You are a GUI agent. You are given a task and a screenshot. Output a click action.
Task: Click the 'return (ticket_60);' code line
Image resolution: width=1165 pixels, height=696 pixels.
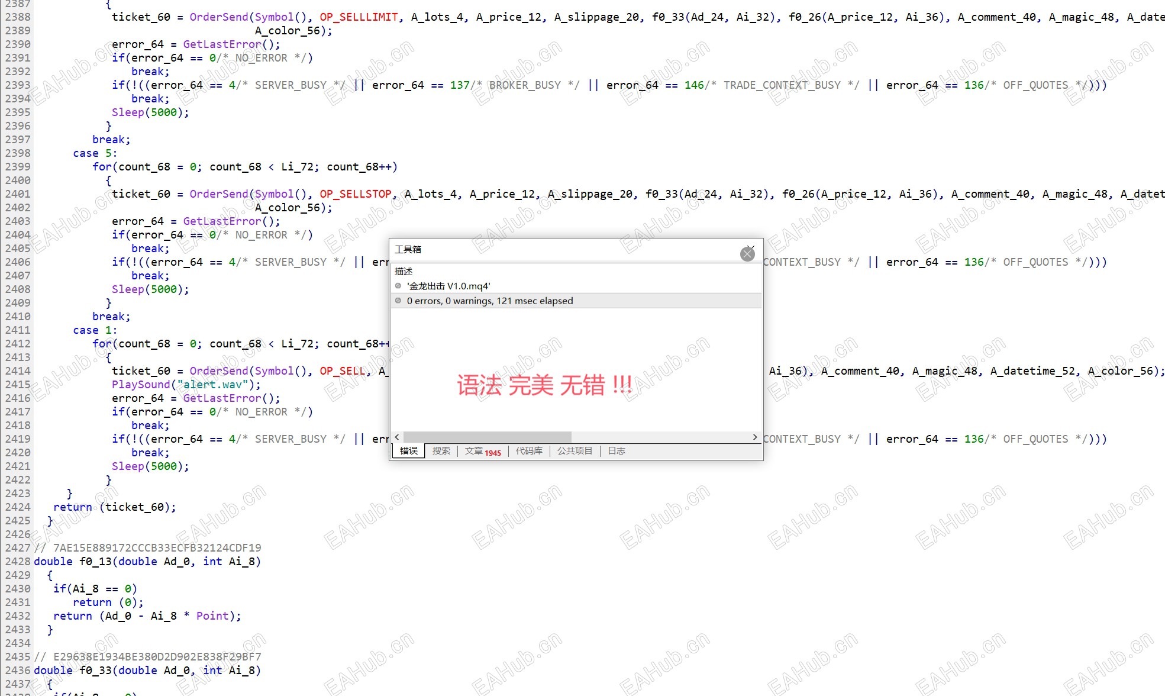pos(114,507)
